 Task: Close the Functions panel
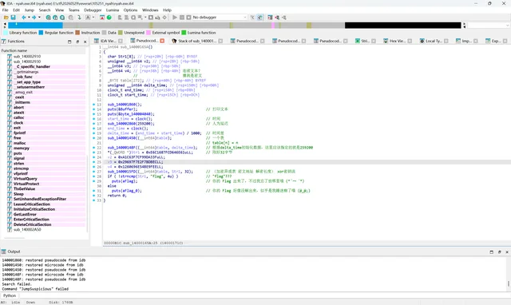coord(85,42)
